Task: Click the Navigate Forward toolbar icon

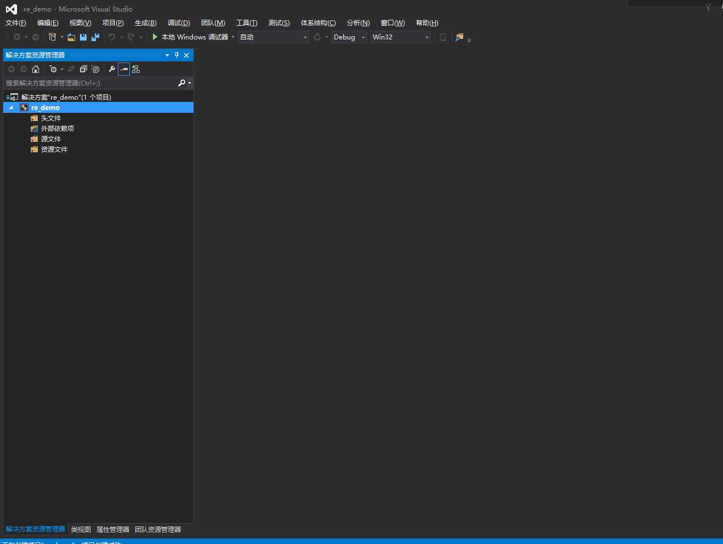Action: tap(36, 37)
